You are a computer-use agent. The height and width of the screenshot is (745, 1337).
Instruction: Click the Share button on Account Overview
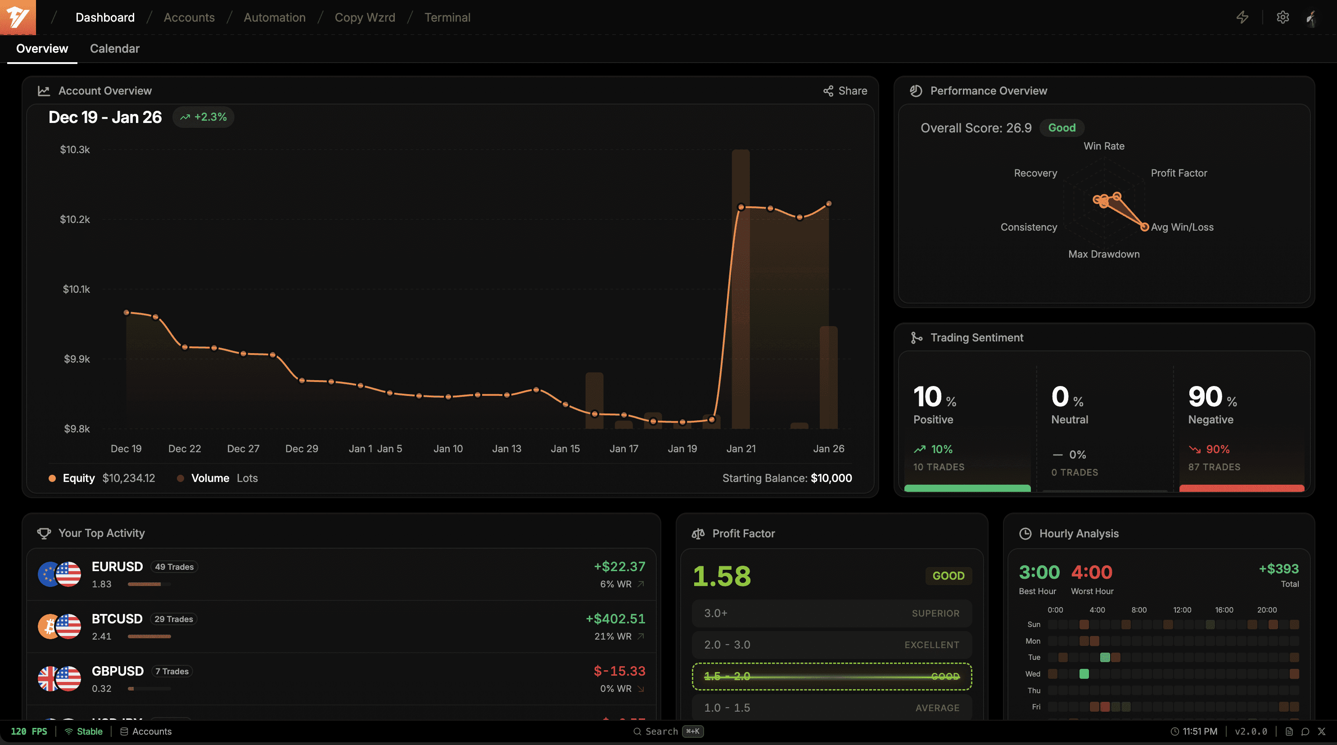[x=845, y=91]
